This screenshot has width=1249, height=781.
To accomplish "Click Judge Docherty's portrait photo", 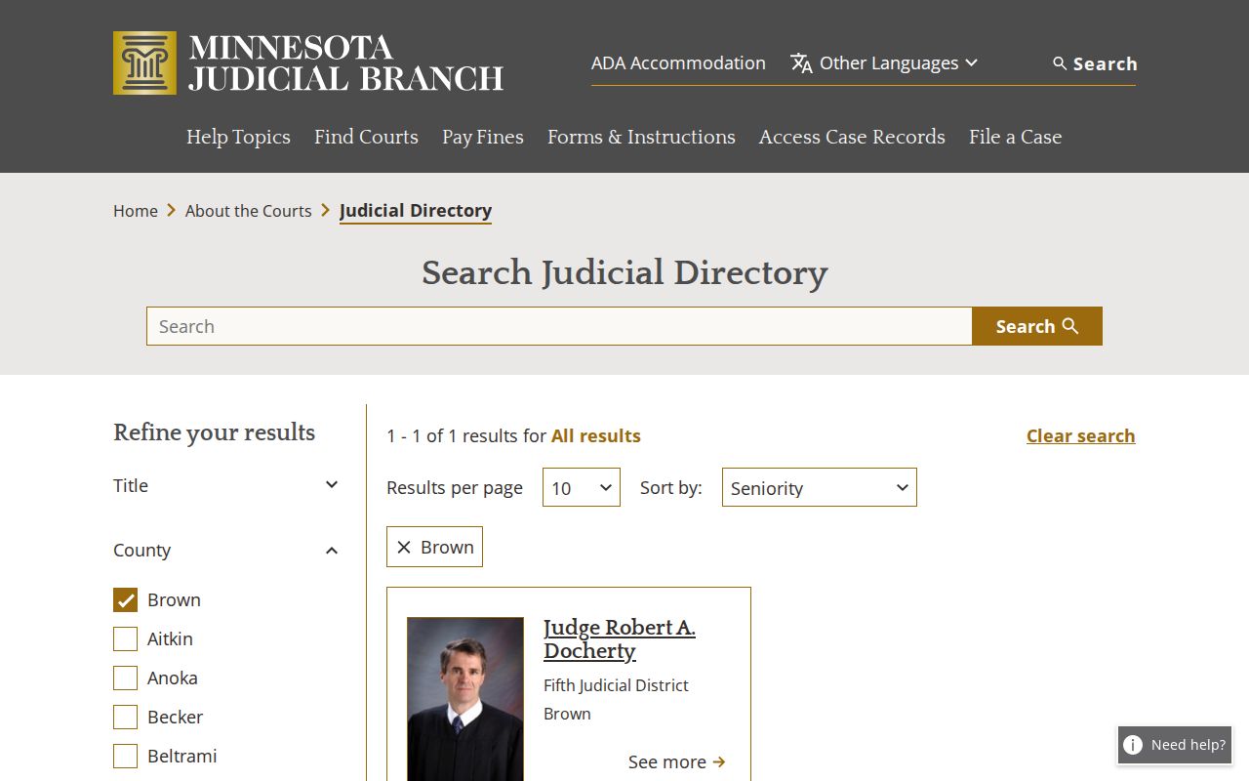I will 465,699.
